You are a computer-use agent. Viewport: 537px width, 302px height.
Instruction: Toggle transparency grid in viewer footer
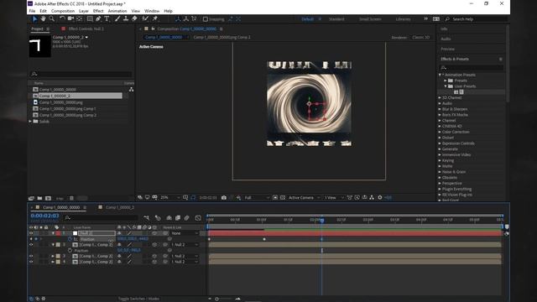tap(282, 198)
